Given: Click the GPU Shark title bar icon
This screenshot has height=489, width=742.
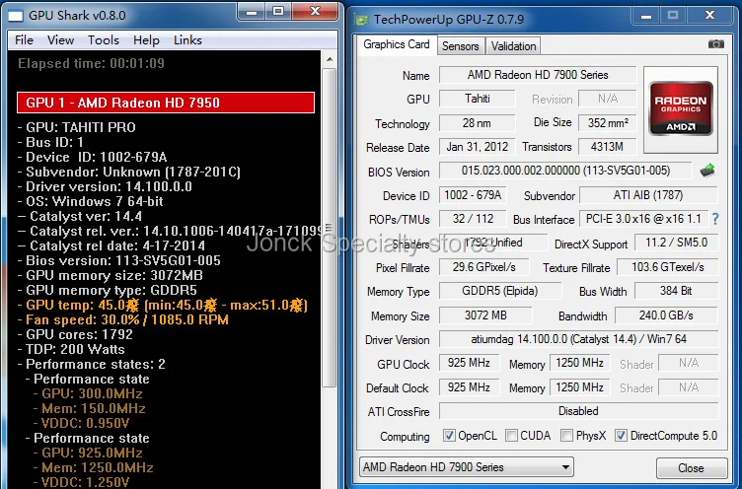Looking at the screenshot, I should pos(16,16).
